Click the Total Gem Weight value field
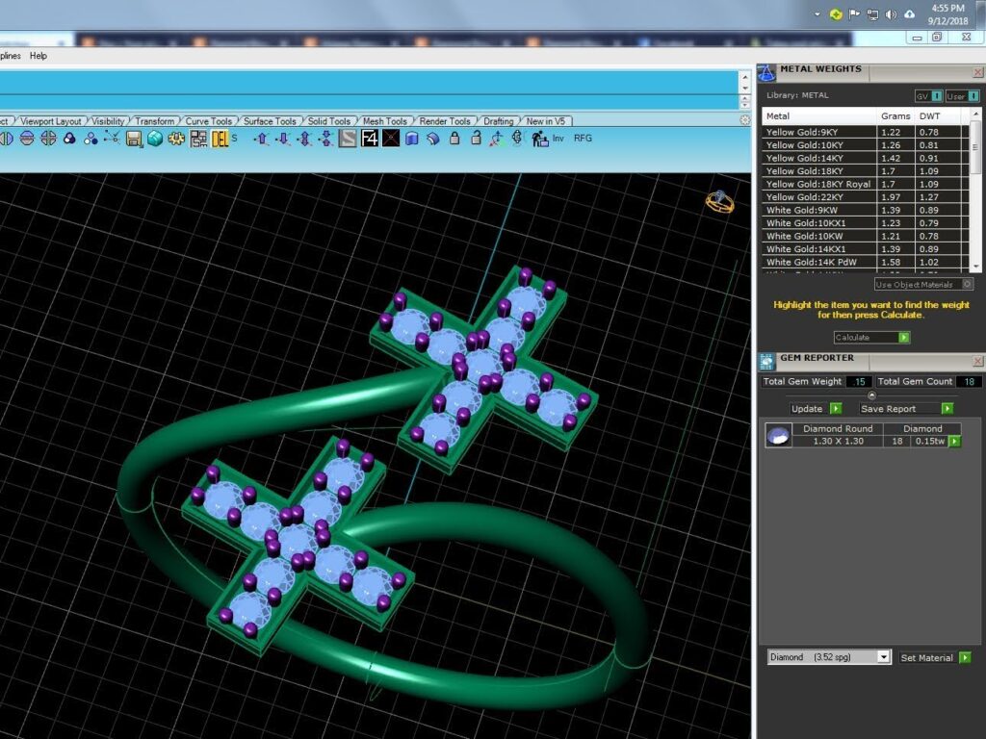The height and width of the screenshot is (739, 986). pyautogui.click(x=859, y=381)
